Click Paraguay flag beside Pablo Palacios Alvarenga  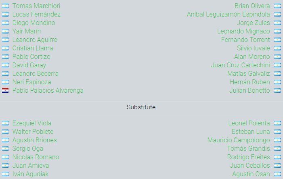pyautogui.click(x=5, y=90)
